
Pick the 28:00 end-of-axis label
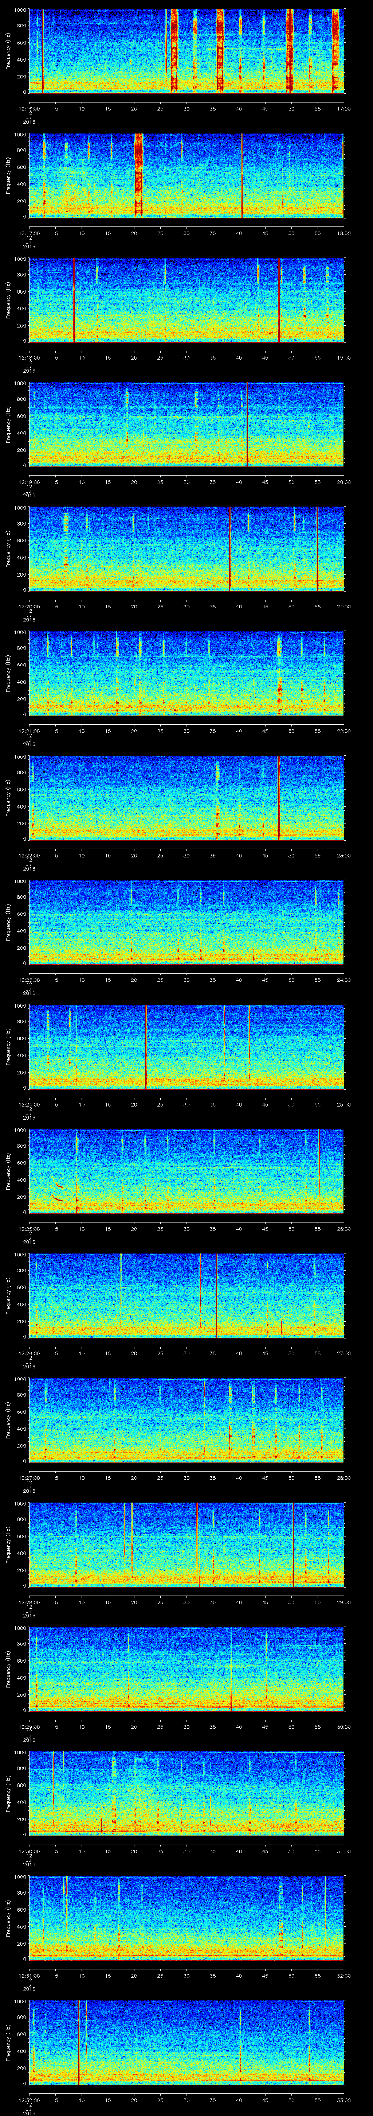[x=343, y=1478]
